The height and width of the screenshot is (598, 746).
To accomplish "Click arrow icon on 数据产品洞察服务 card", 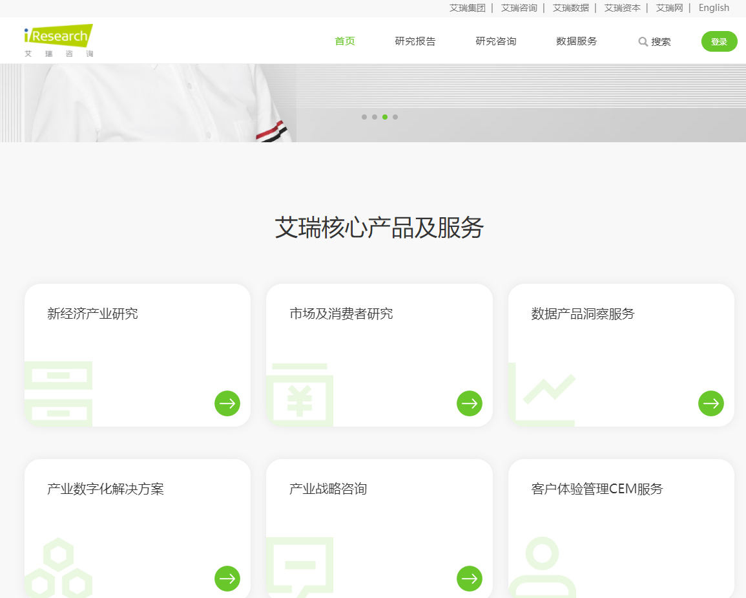I will click(x=711, y=403).
